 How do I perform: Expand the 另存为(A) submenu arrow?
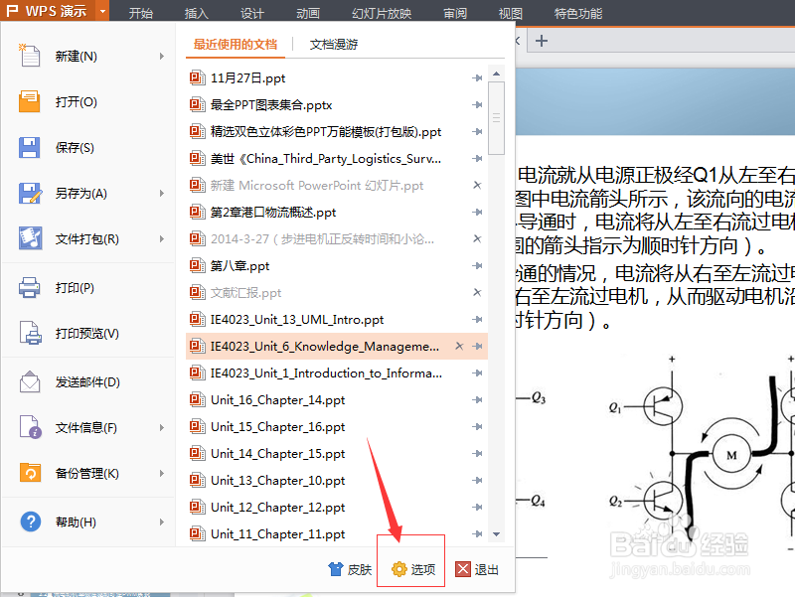point(162,193)
